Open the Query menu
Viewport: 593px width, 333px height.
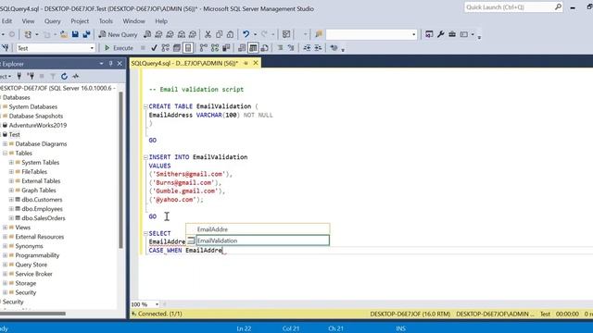click(x=53, y=21)
